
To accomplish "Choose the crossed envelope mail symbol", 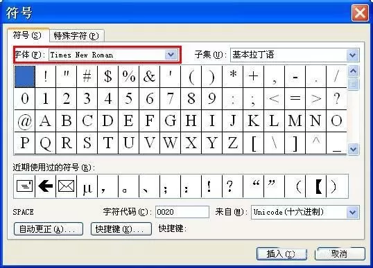I will [66, 186].
